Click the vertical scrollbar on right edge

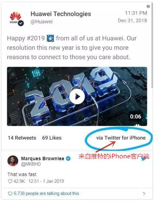tap(152, 45)
